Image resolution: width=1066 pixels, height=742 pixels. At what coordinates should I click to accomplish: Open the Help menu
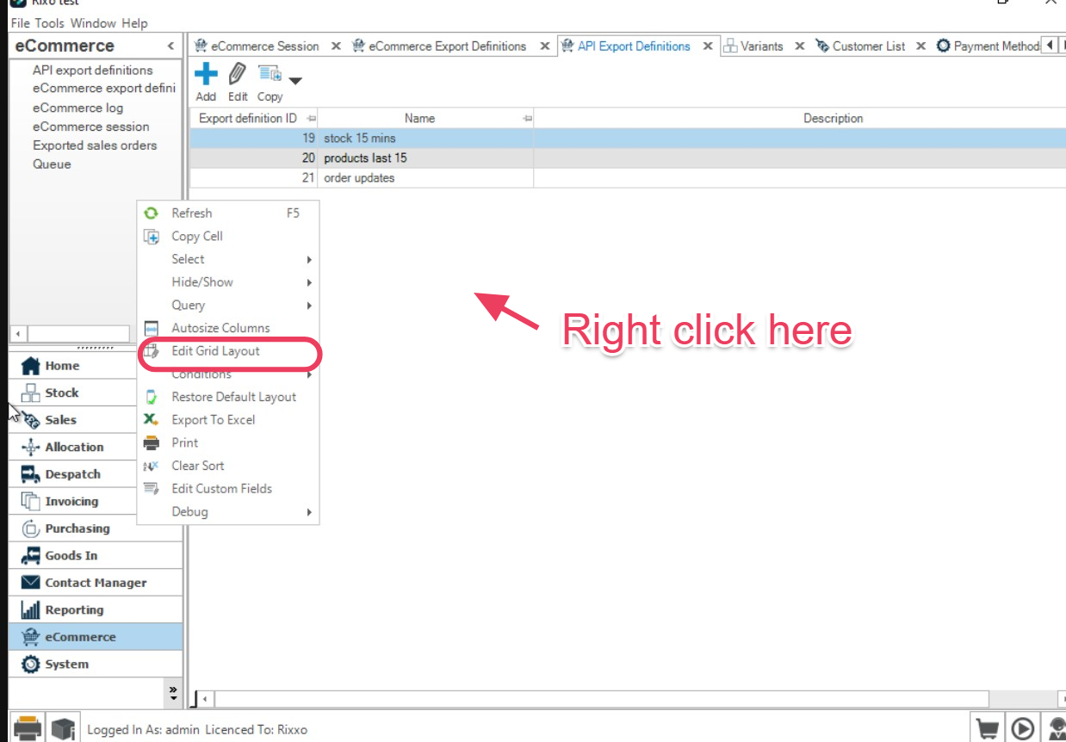134,23
